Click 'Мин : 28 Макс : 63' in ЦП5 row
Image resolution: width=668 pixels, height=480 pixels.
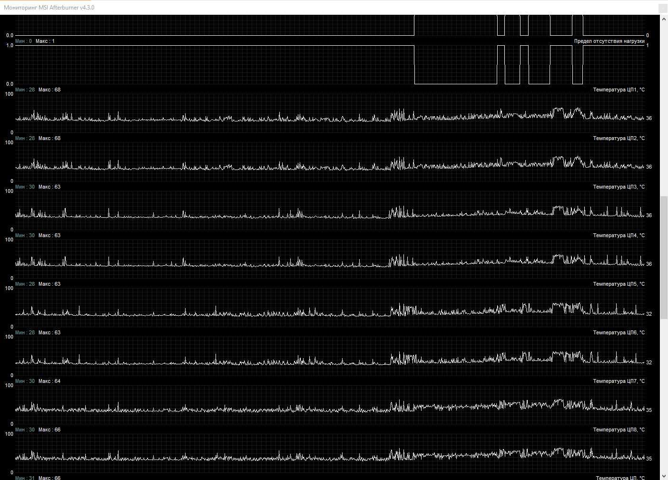pyautogui.click(x=38, y=284)
